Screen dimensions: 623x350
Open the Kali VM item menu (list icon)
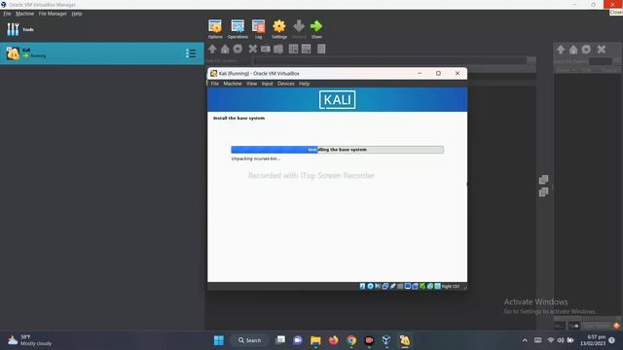pos(191,53)
